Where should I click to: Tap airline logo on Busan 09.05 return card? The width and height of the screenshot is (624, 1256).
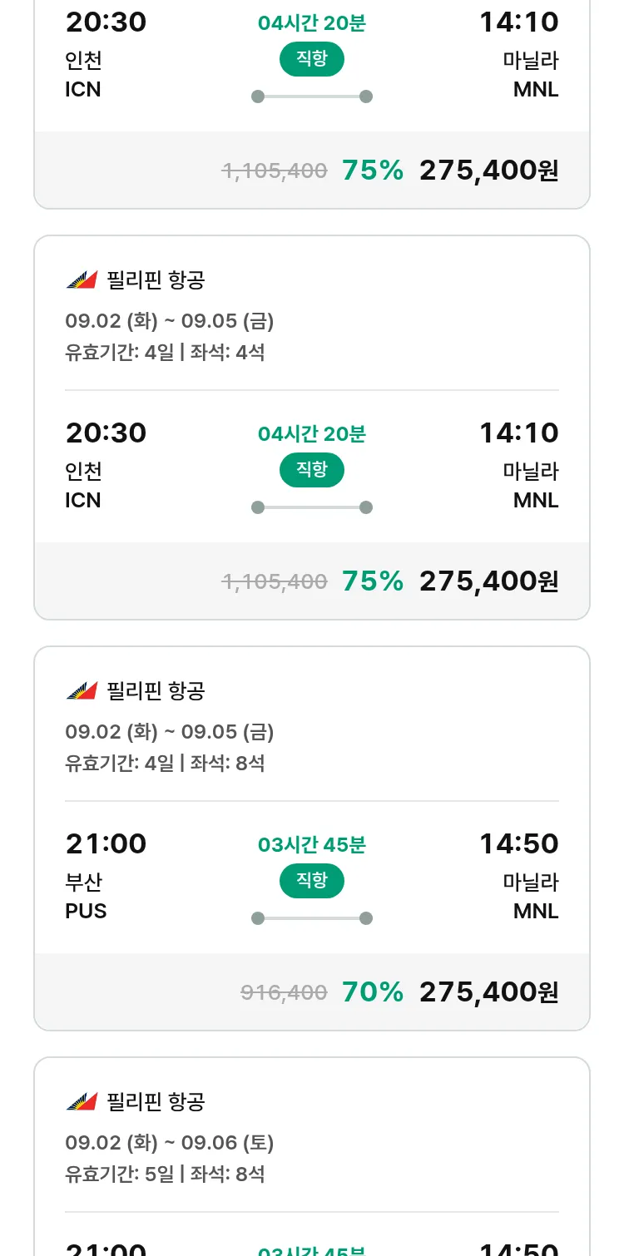coord(82,691)
